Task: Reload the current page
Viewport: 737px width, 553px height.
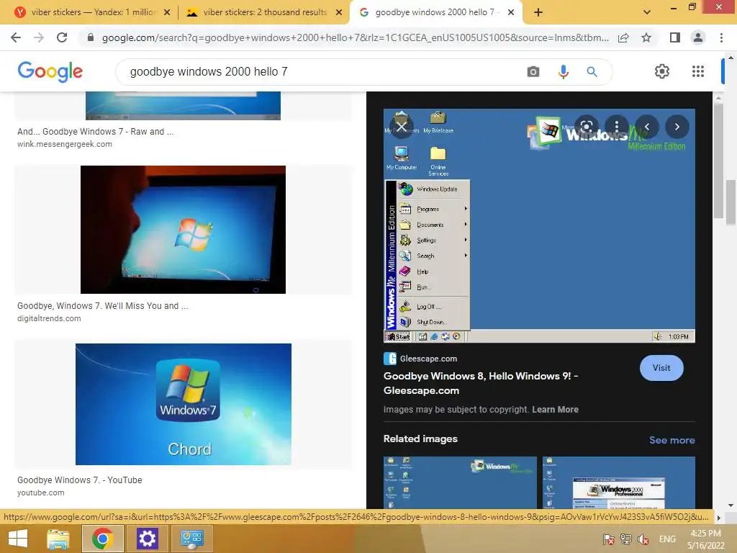Action: 62,37
